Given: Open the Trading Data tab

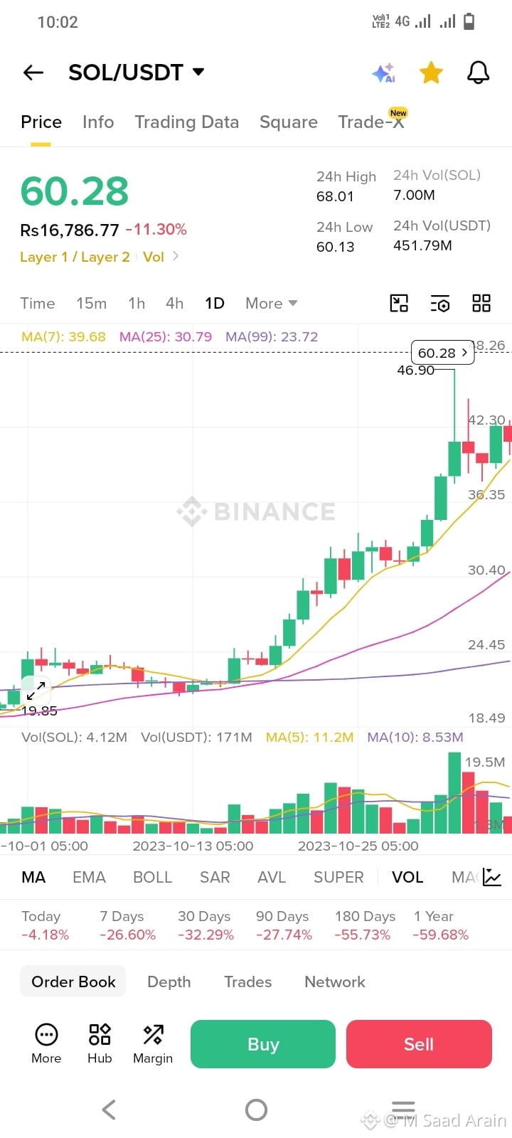Looking at the screenshot, I should pyautogui.click(x=187, y=122).
